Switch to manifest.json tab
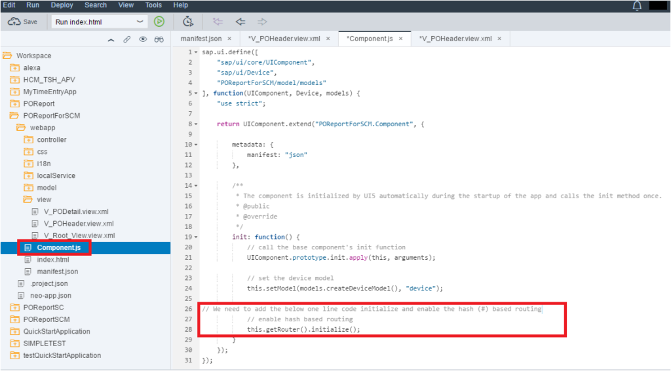The image size is (671, 371). click(201, 39)
